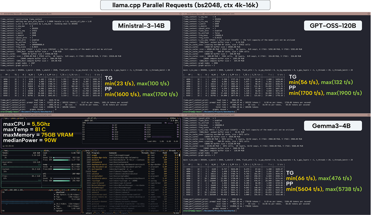Toggle the cpu box in btop
The height and width of the screenshot is (215, 373).
[x=6, y=118]
